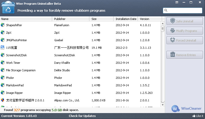Click publisher Delite Studio cell

point(62,70)
